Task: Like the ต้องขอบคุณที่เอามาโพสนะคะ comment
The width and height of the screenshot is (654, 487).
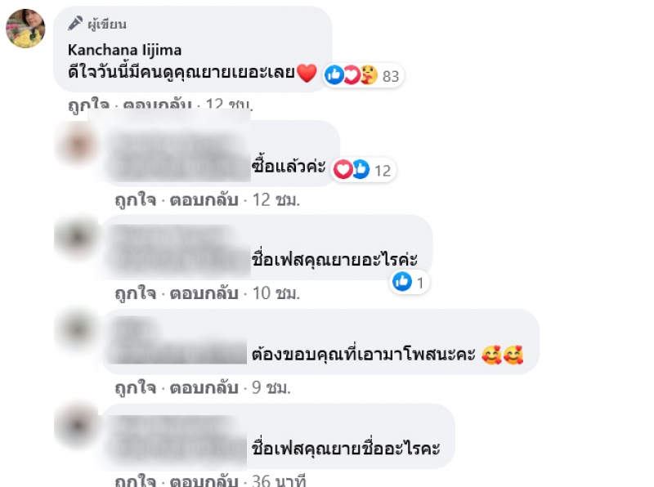Action: pyautogui.click(x=135, y=388)
